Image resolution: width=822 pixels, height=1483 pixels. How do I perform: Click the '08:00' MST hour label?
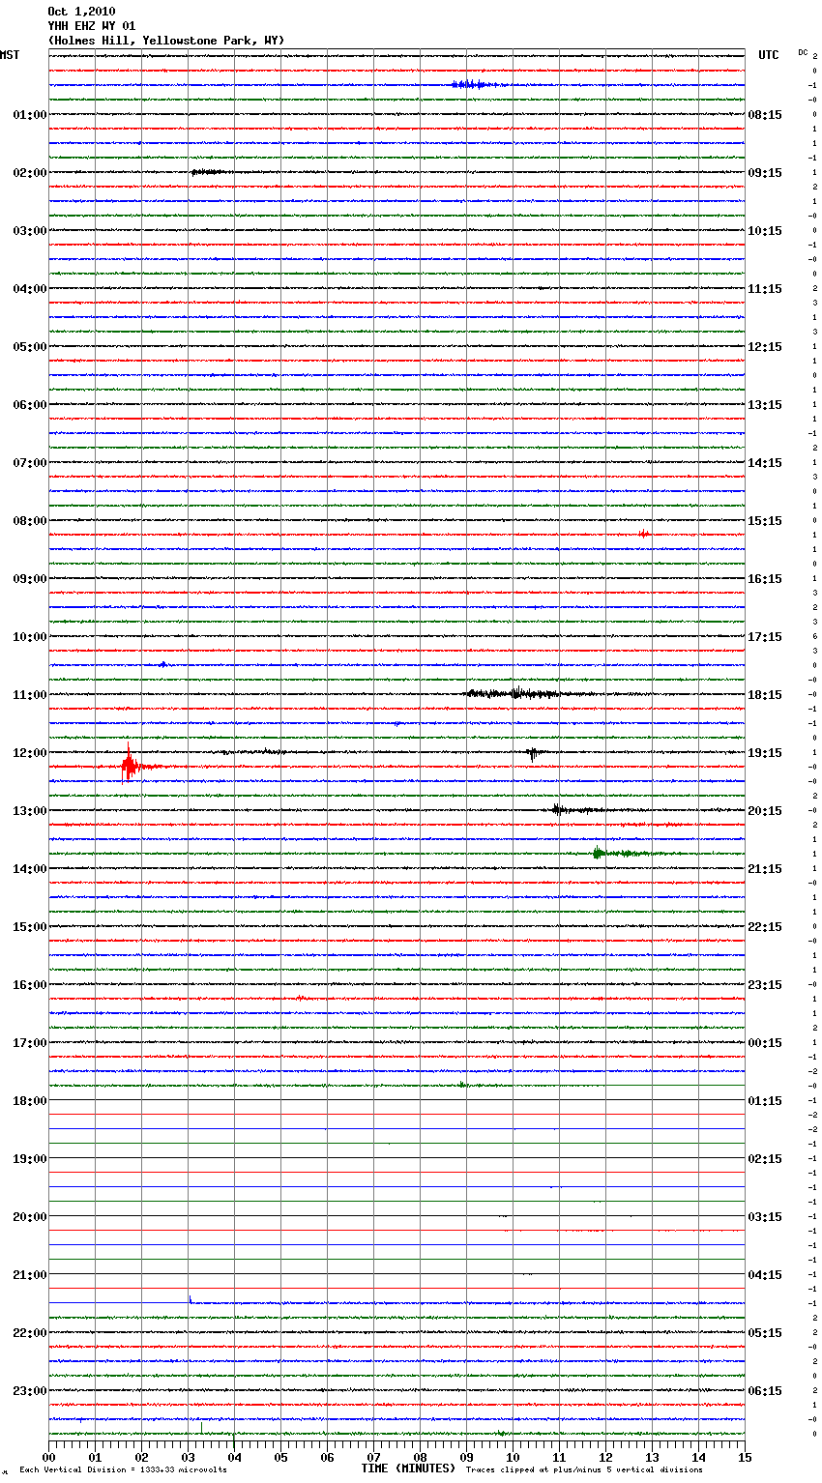(x=29, y=521)
